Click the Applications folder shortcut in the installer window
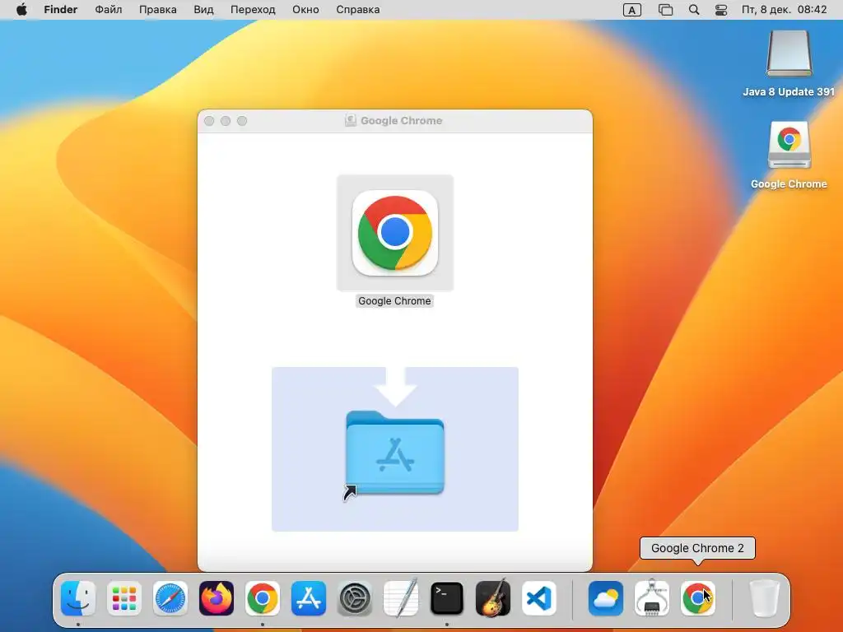Screen dimensions: 843x632 (x=394, y=453)
